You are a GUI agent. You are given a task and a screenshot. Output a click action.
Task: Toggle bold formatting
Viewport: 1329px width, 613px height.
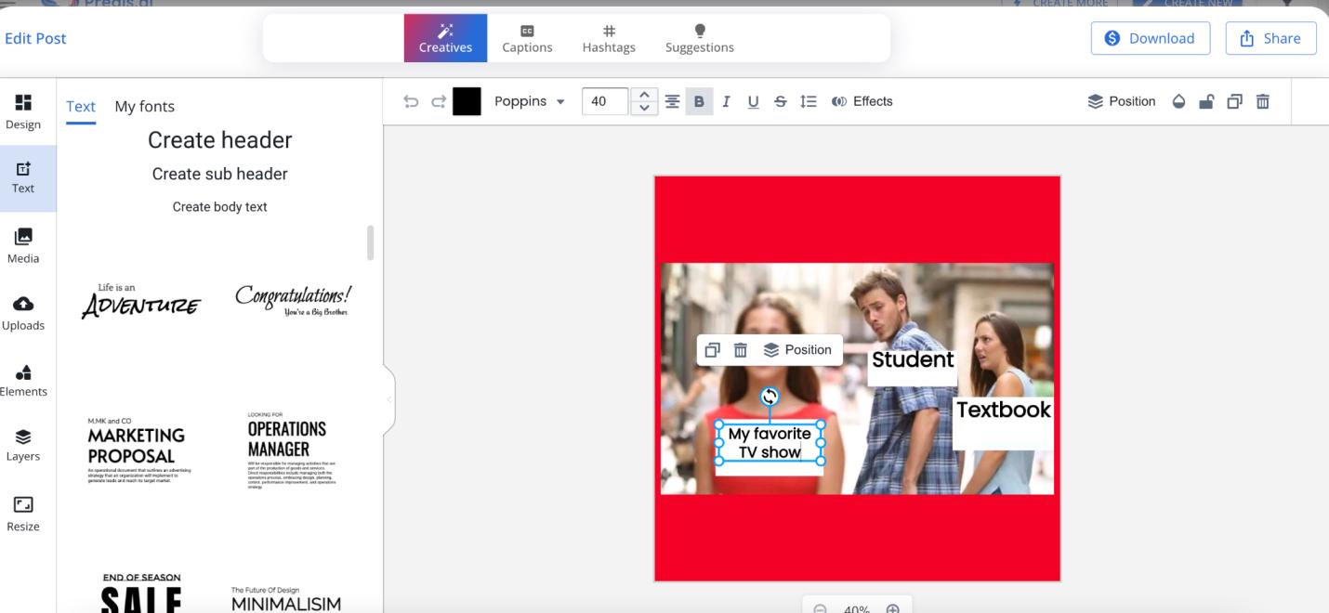point(700,101)
